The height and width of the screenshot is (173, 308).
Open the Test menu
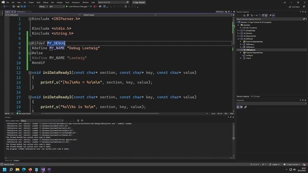[52, 2]
